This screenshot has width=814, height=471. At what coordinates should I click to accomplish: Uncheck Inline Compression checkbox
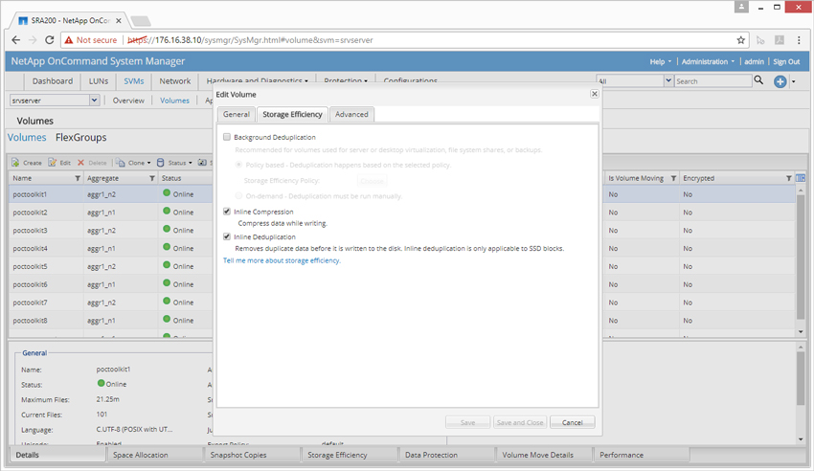click(x=227, y=212)
